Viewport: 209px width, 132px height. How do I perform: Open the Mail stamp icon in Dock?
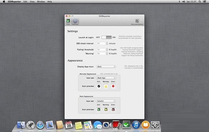50,125
